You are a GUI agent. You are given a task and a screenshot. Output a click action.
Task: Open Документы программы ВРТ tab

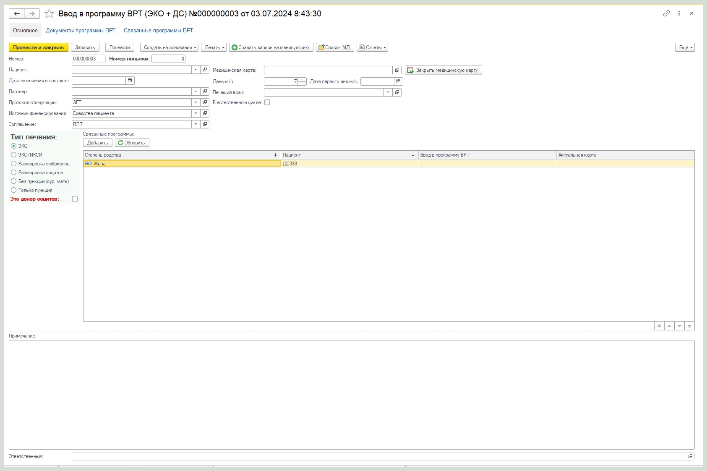(x=81, y=31)
